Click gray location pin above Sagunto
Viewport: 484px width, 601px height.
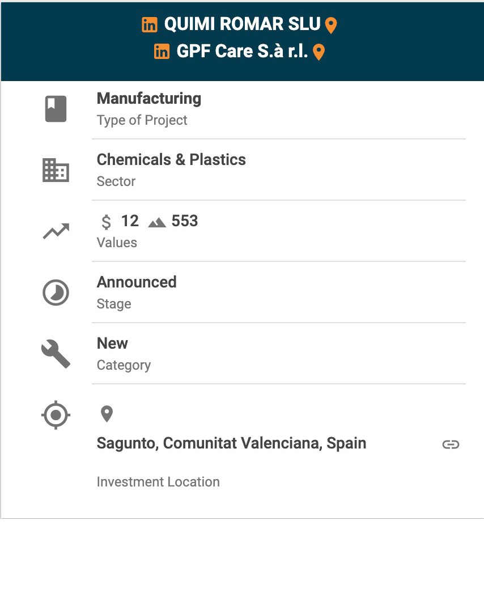(x=107, y=414)
